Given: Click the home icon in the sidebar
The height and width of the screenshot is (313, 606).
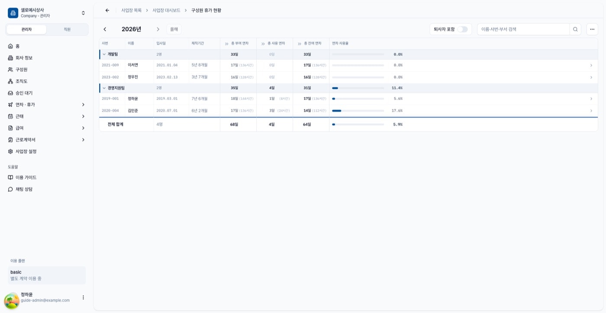Looking at the screenshot, I should tap(11, 46).
